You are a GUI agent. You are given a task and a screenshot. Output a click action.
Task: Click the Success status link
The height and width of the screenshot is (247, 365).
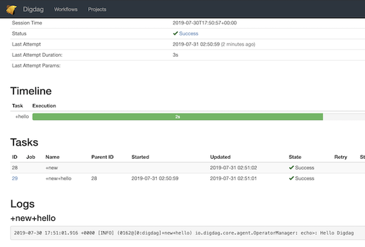point(189,33)
